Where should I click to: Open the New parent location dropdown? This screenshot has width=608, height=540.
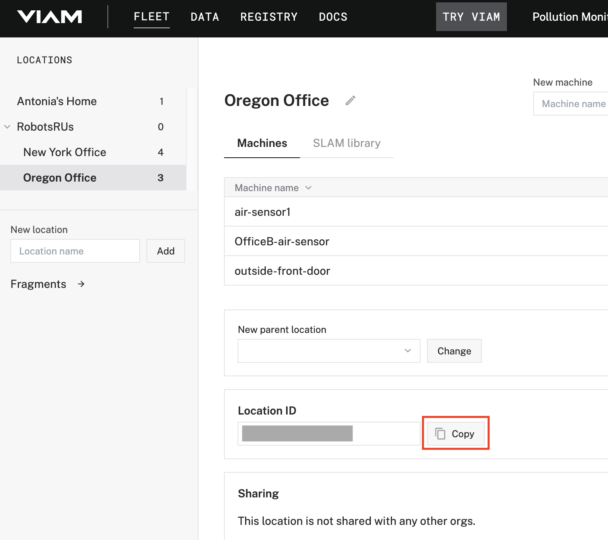click(x=329, y=351)
